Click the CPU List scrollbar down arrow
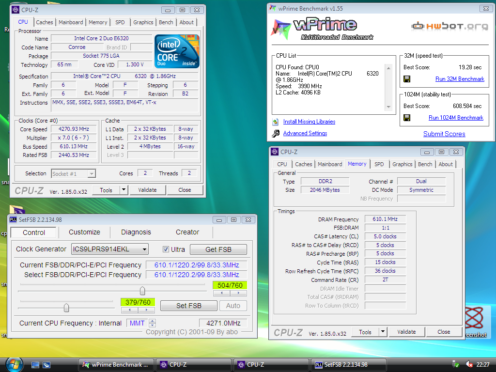Image resolution: width=496 pixels, height=372 pixels. tap(388, 107)
